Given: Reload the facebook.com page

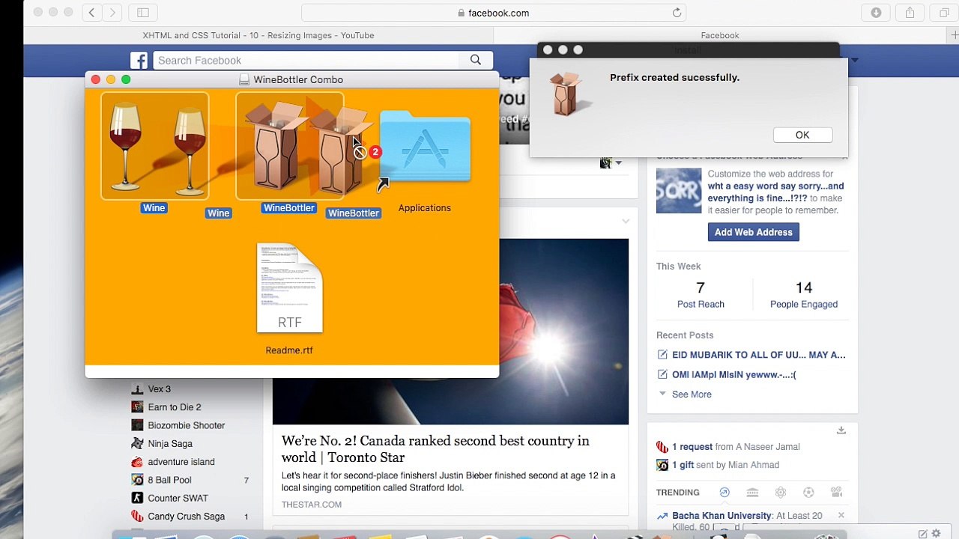Looking at the screenshot, I should coord(677,13).
